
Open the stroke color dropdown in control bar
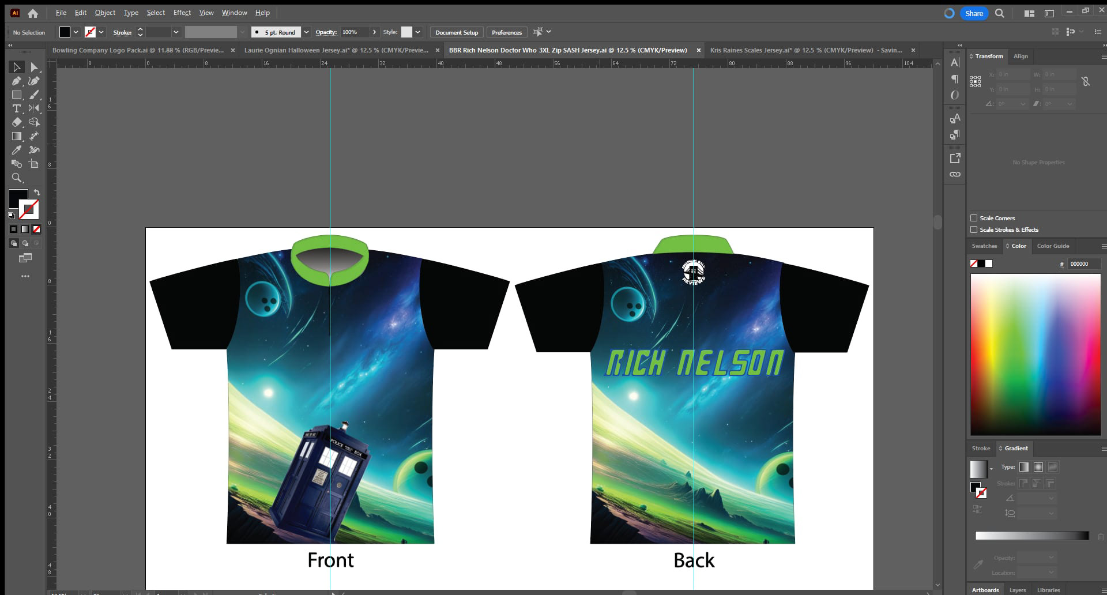pyautogui.click(x=101, y=32)
